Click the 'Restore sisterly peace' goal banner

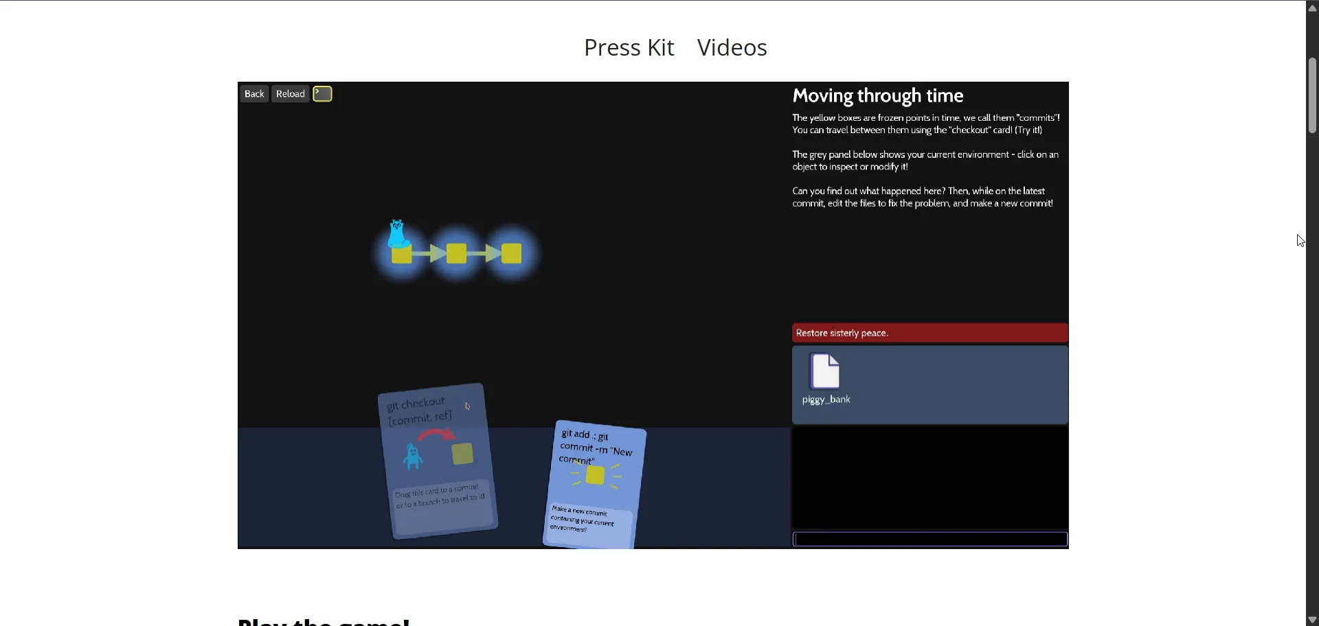pyautogui.click(x=929, y=332)
